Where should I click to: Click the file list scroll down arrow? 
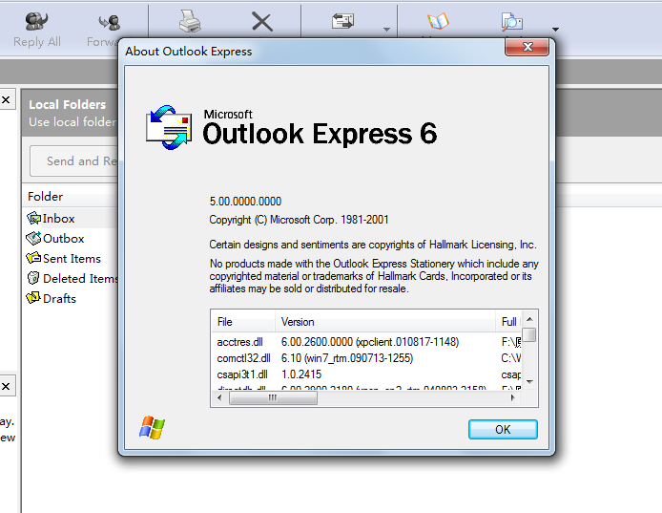tap(529, 381)
